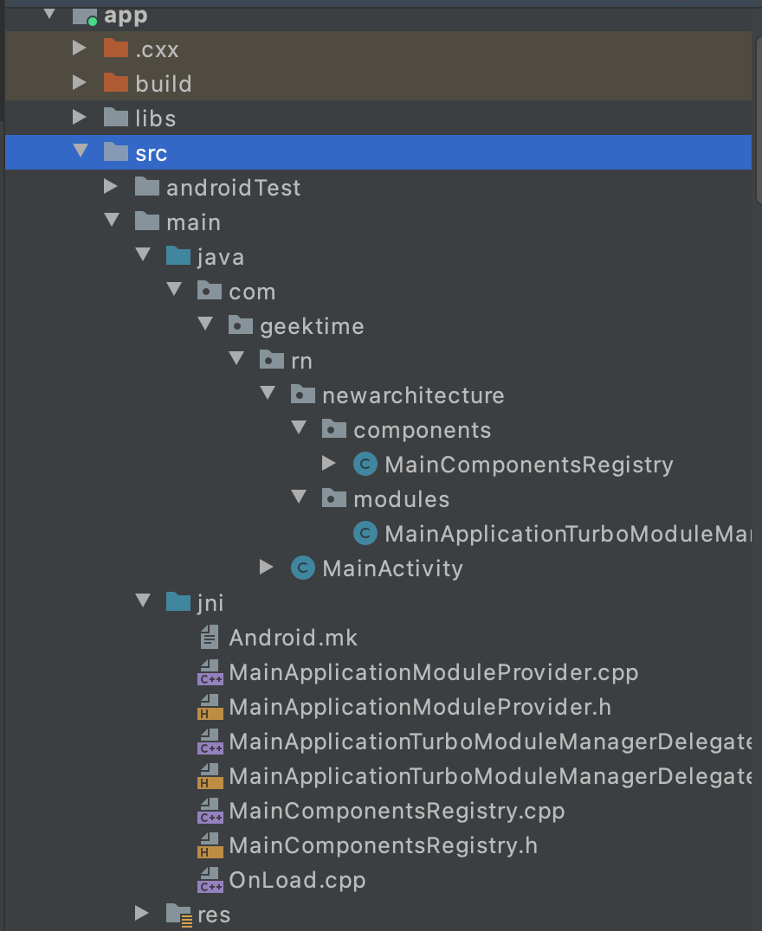
Task: Collapse the newarchitecture package arrow
Action: (268, 395)
